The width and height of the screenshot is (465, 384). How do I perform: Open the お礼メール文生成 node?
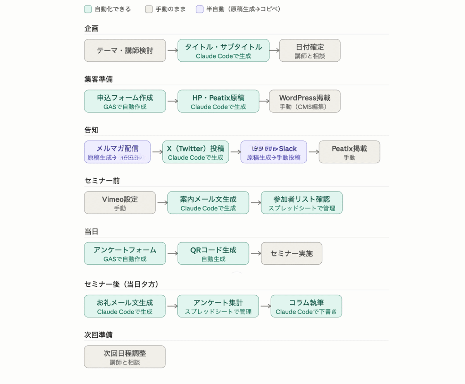125,306
